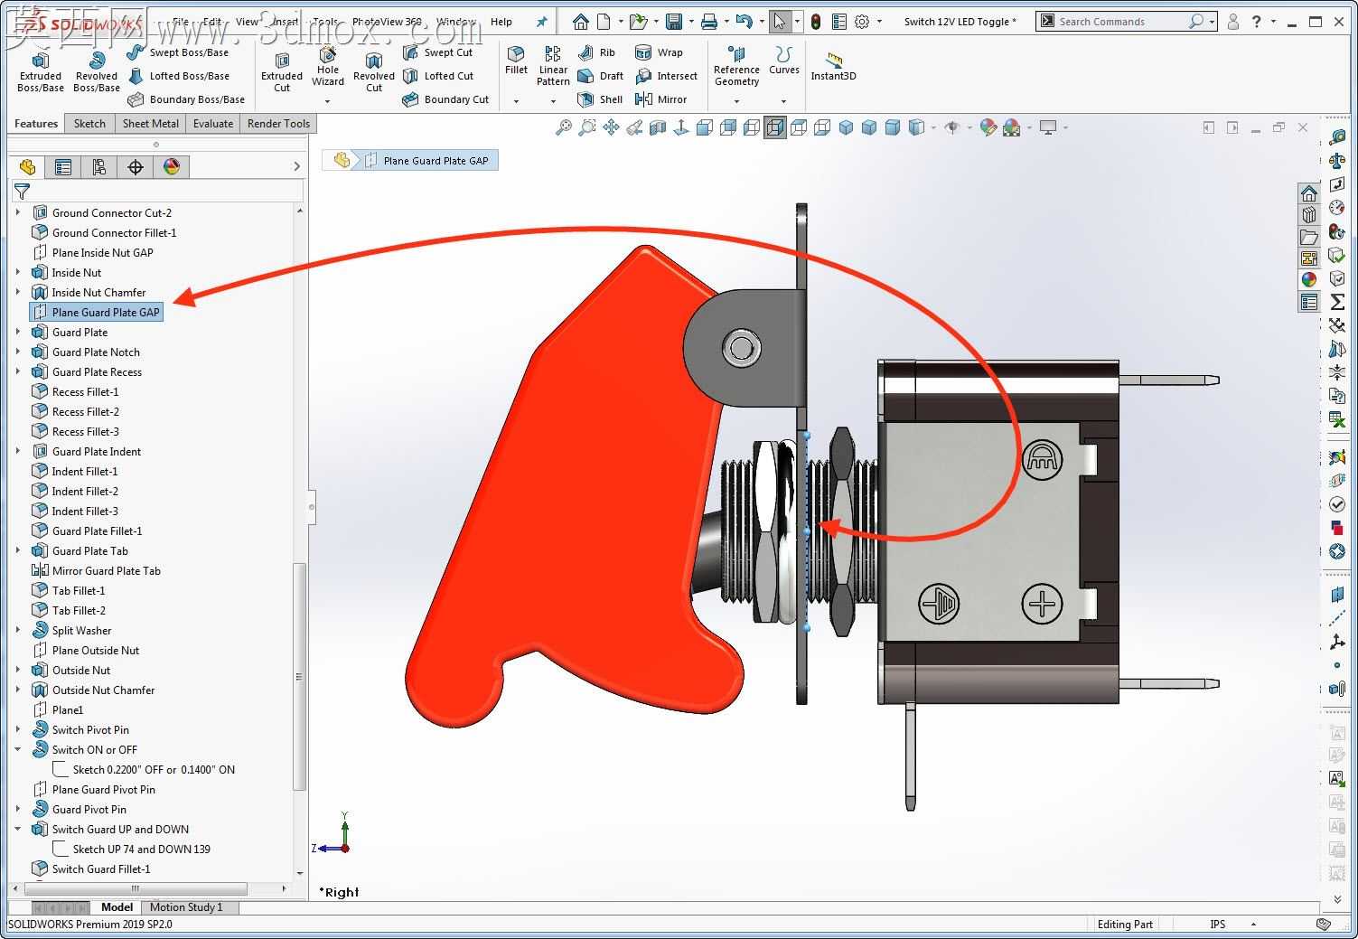Select the Revolved Boss/Base tool
Image resolution: width=1358 pixels, height=939 pixels.
pyautogui.click(x=97, y=70)
